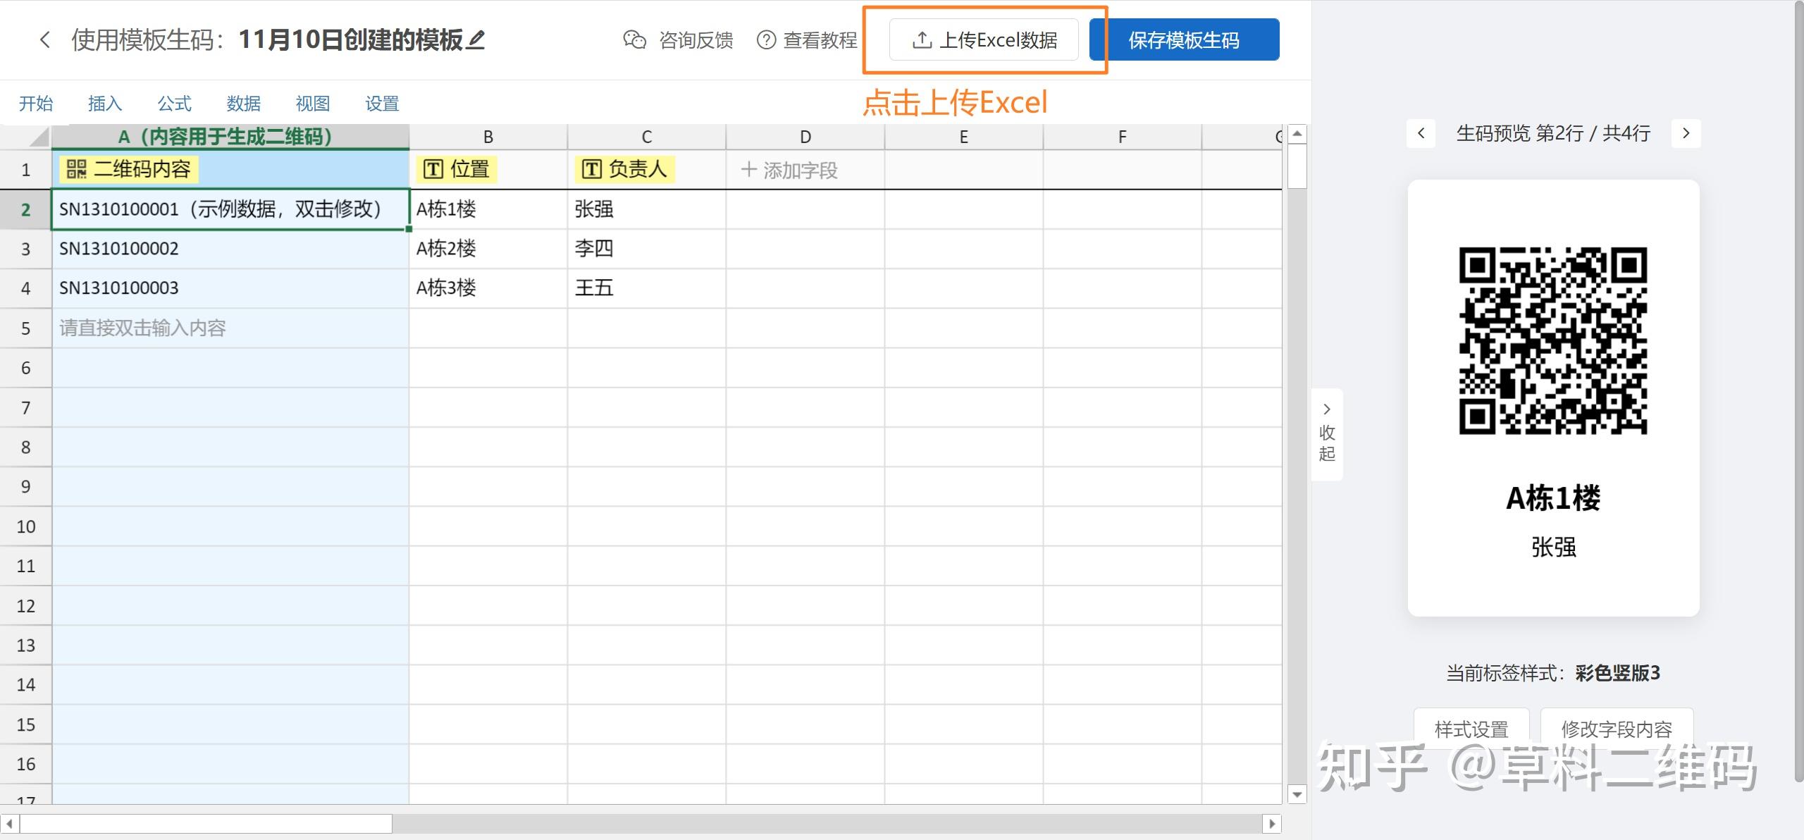Open the 插入 menu tab
Image resolution: width=1804 pixels, height=840 pixels.
(105, 104)
